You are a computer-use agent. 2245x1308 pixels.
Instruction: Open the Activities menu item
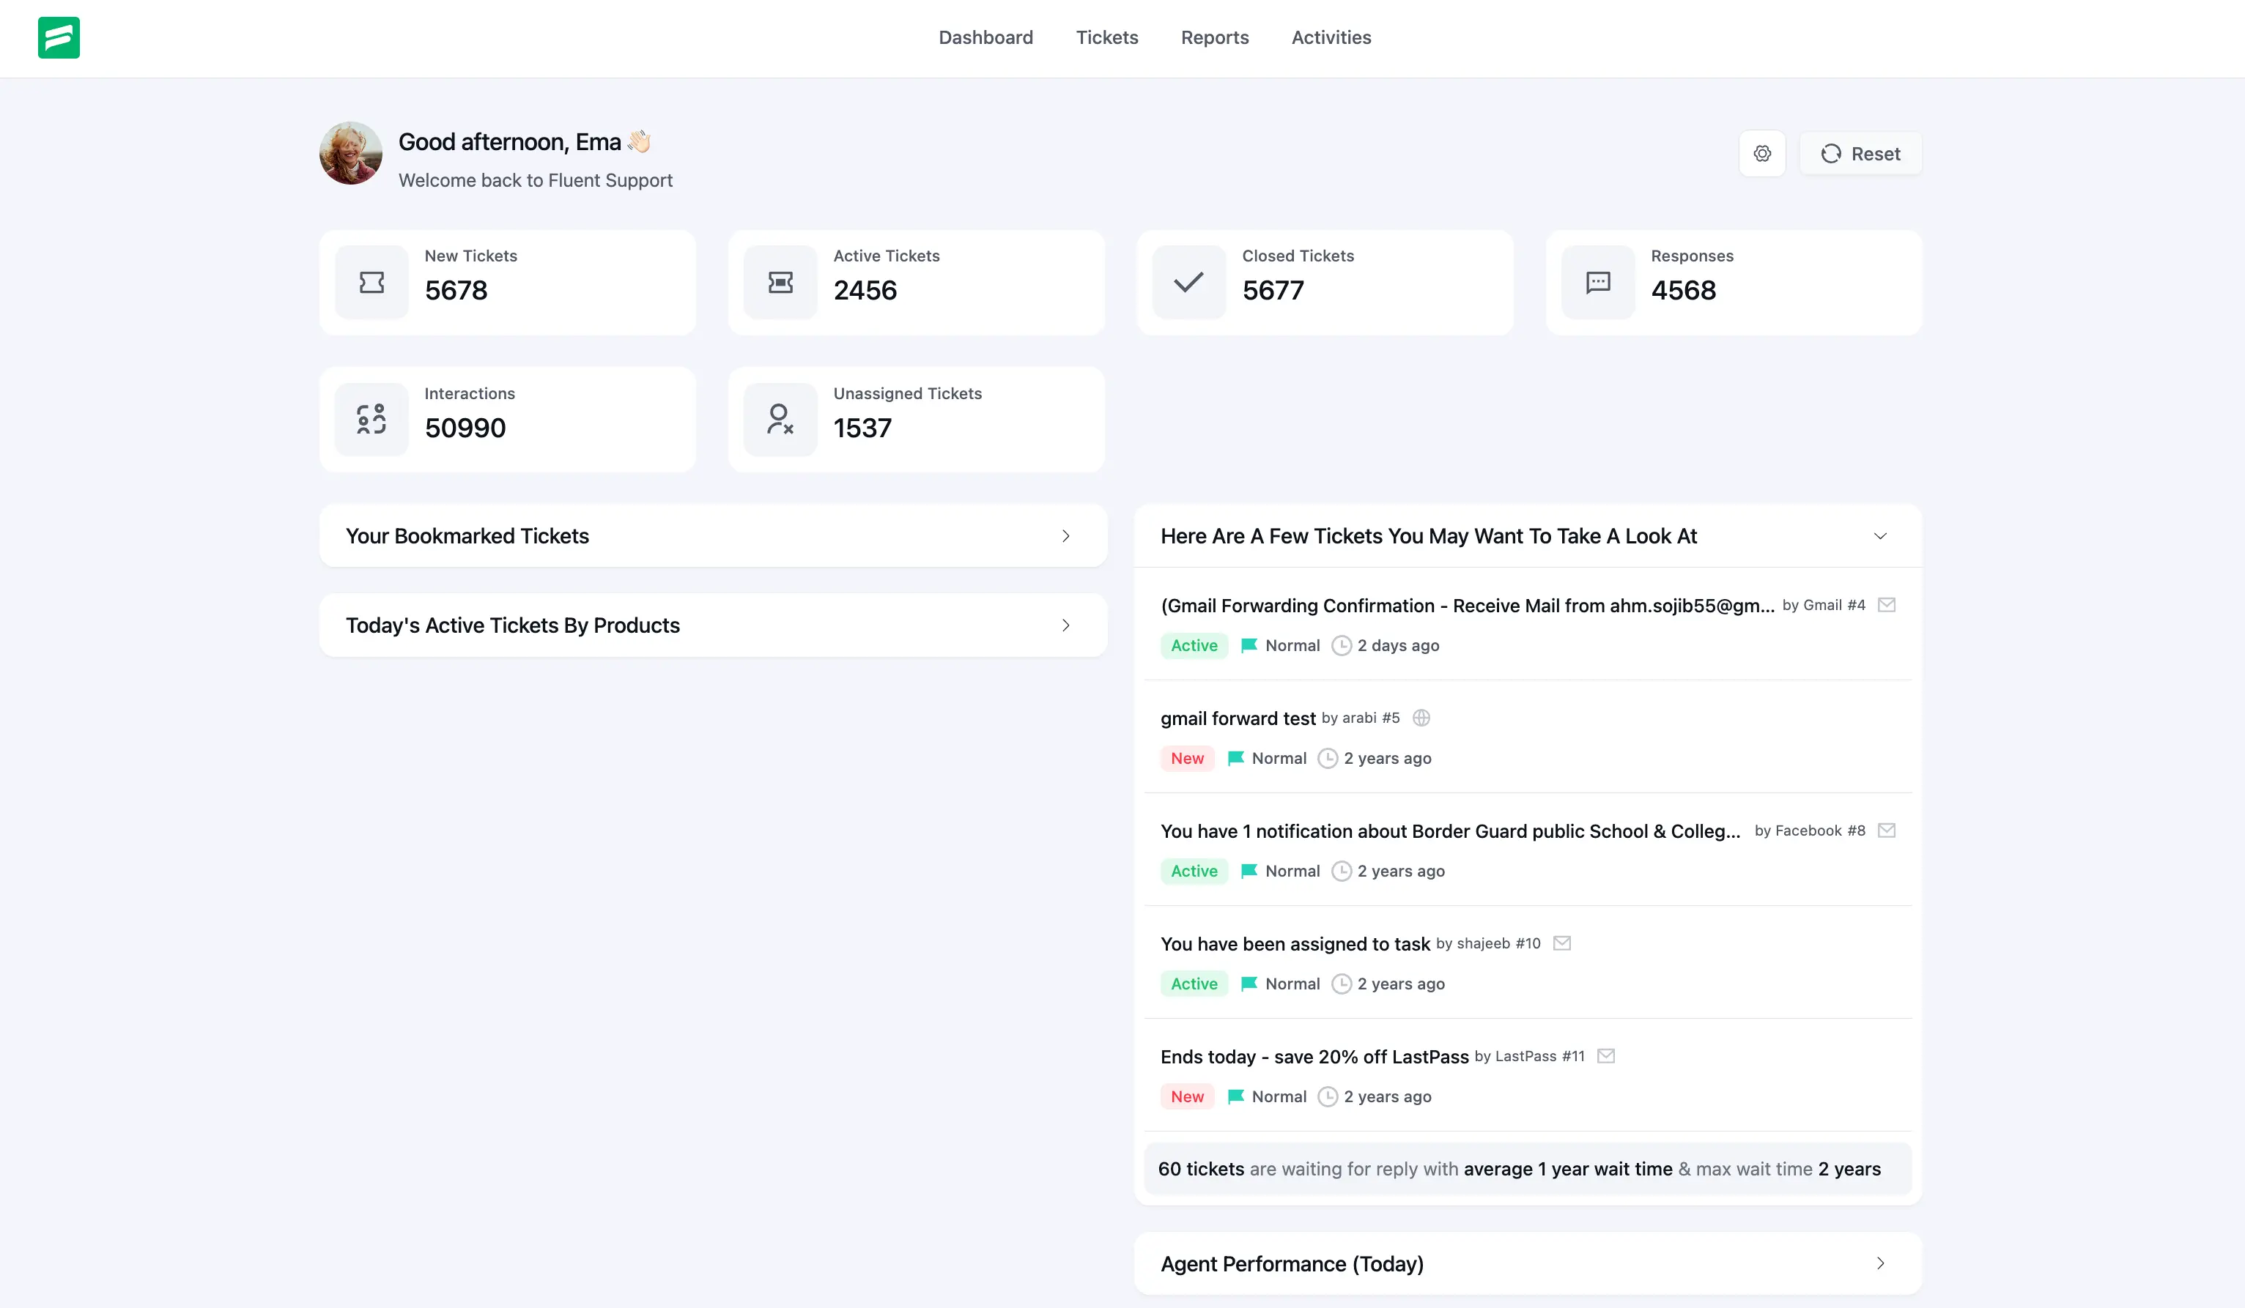tap(1331, 37)
